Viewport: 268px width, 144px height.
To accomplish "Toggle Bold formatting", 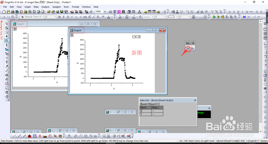I will coord(59,17).
